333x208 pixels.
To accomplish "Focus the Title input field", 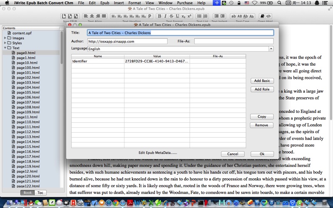I will [181, 33].
